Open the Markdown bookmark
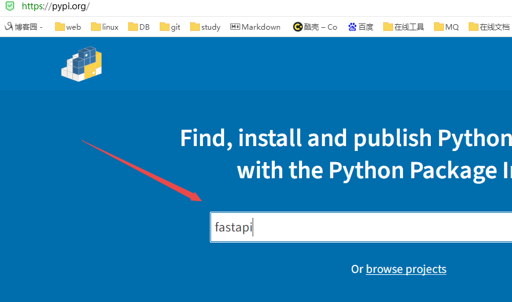Viewport: 512px width, 302px height. point(255,27)
